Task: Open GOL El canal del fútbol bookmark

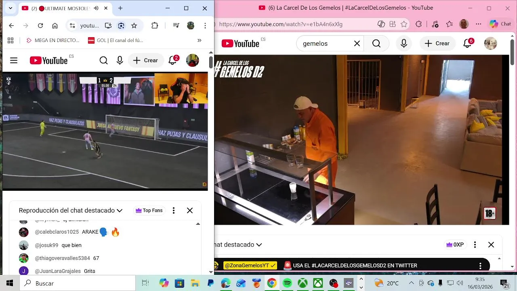Action: (x=116, y=40)
